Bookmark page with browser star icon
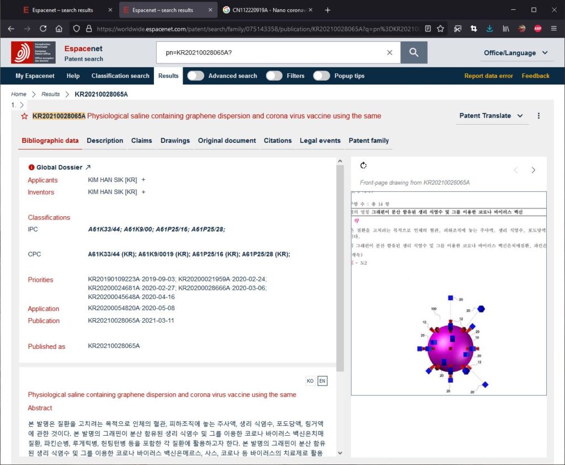 pyautogui.click(x=440, y=29)
